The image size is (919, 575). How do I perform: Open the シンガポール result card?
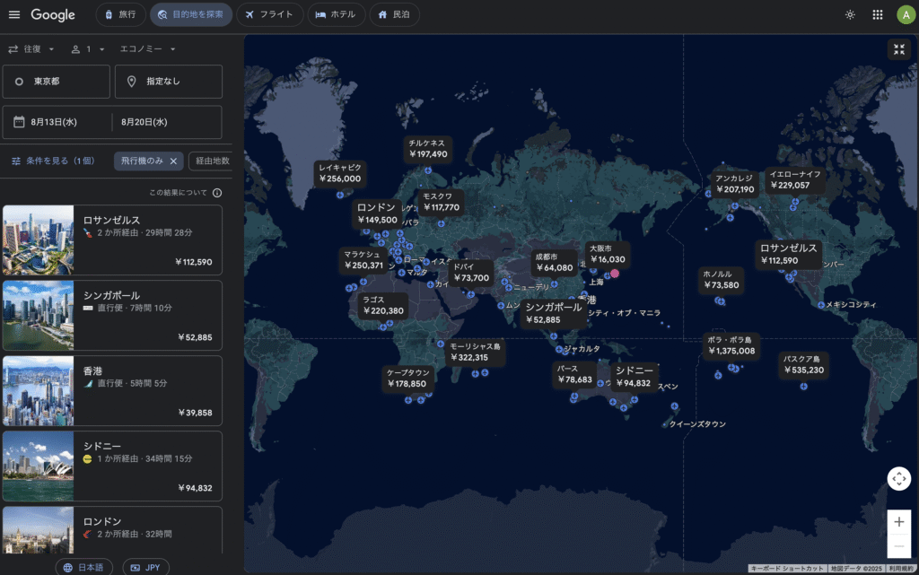coord(112,316)
